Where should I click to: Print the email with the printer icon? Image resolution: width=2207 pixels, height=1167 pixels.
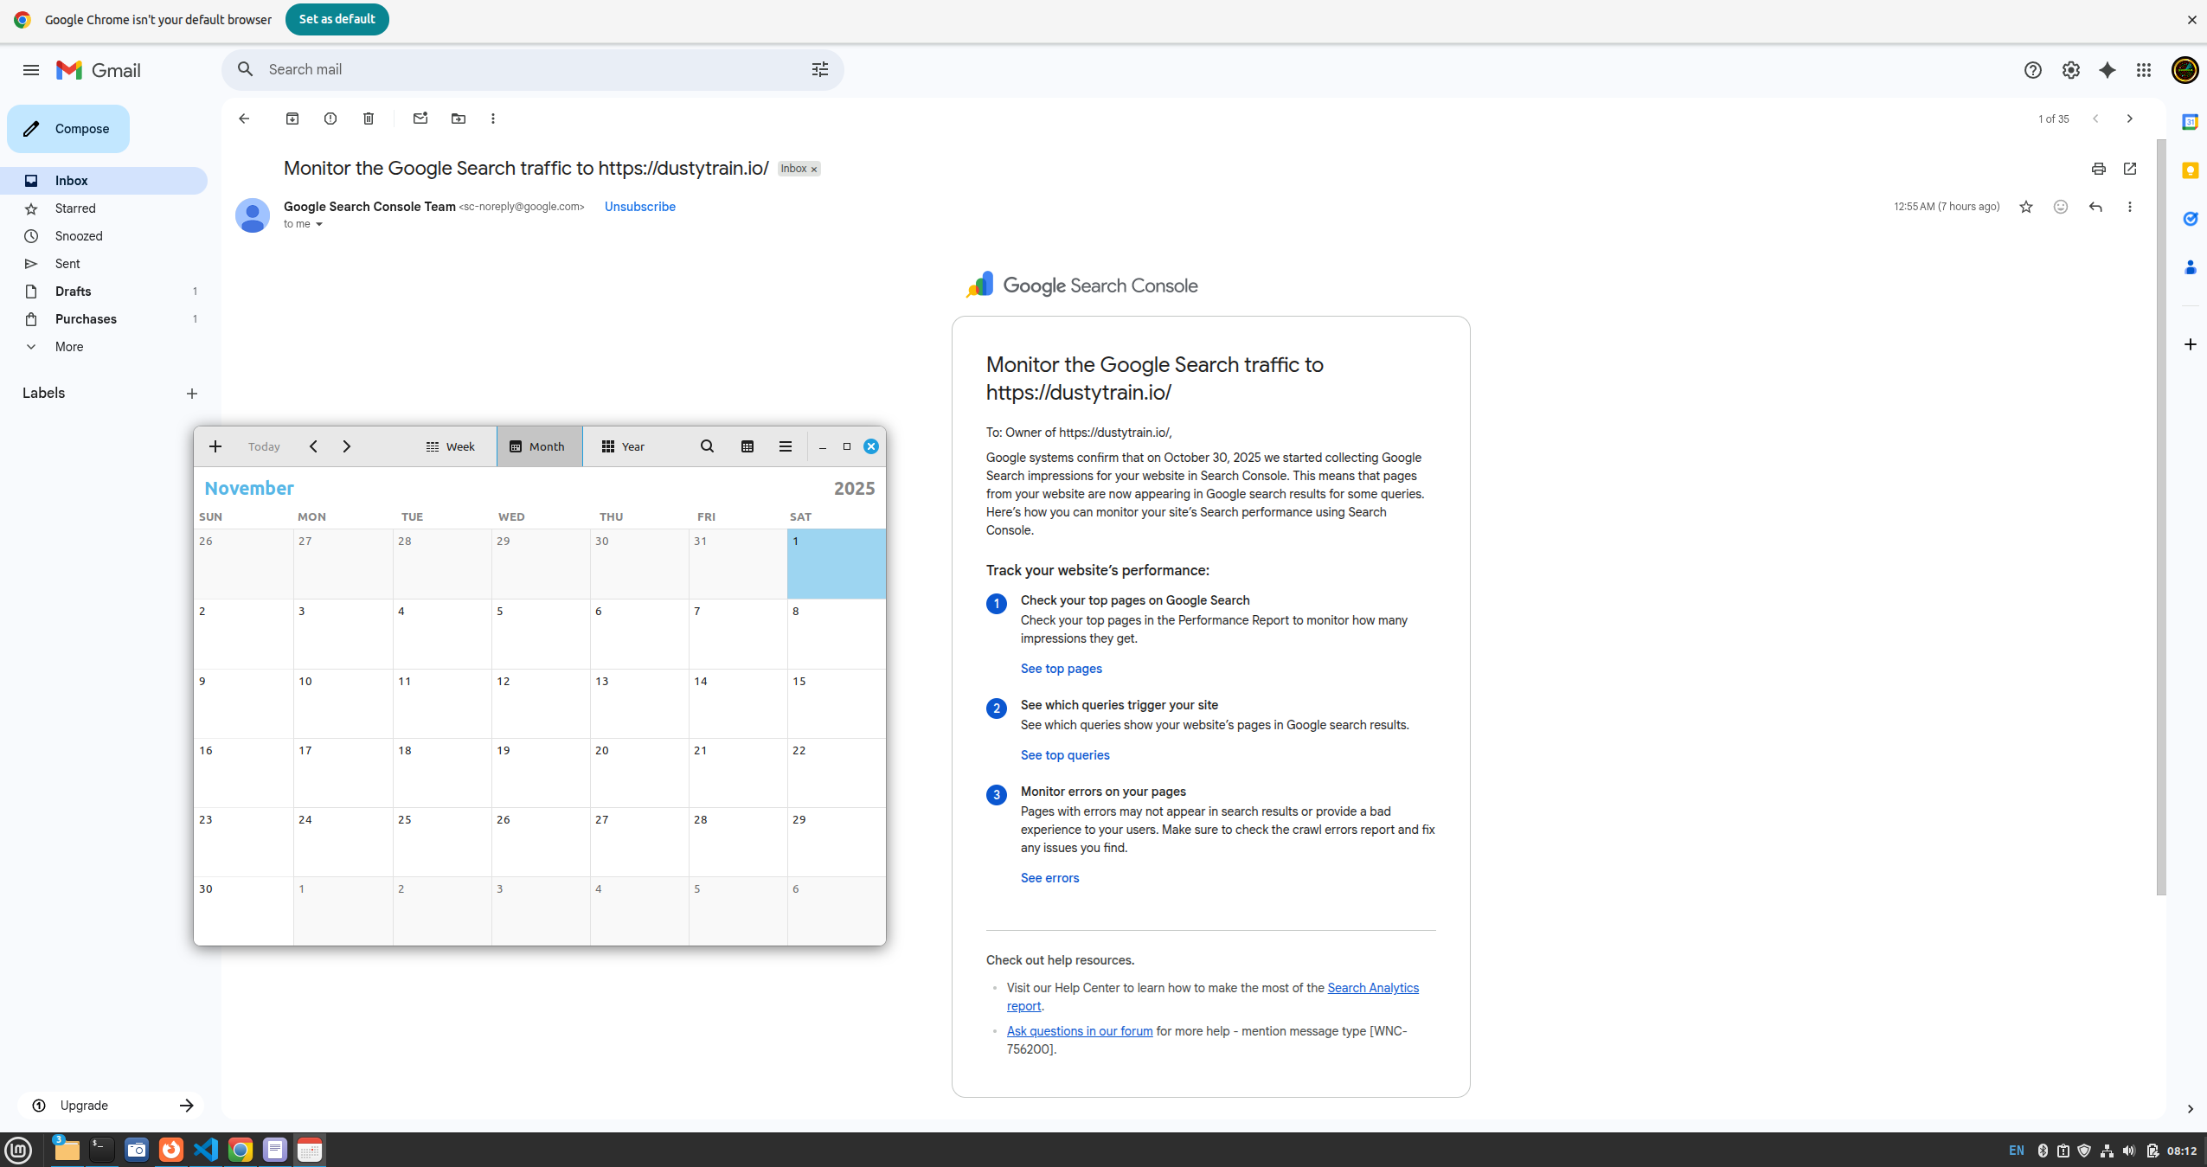(2098, 169)
